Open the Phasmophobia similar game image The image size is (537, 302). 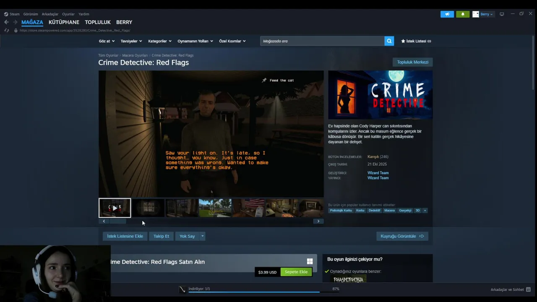point(349,279)
